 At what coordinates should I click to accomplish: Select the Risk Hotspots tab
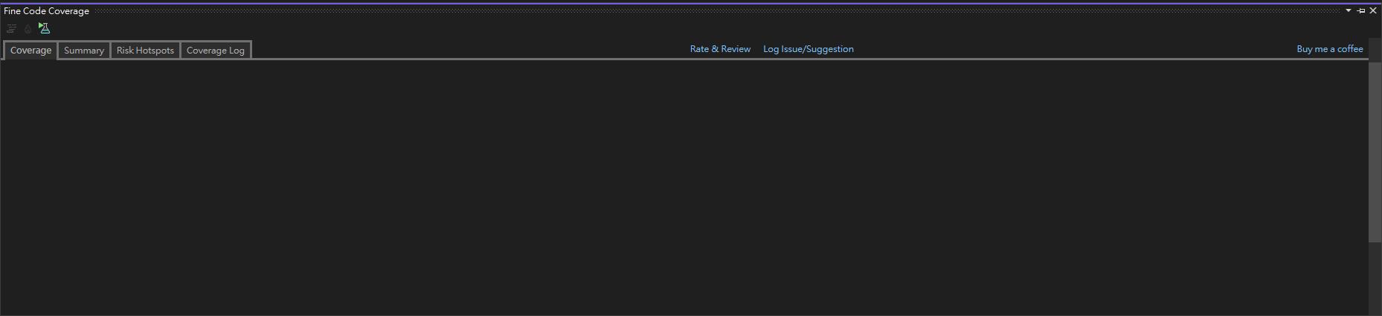(x=145, y=50)
